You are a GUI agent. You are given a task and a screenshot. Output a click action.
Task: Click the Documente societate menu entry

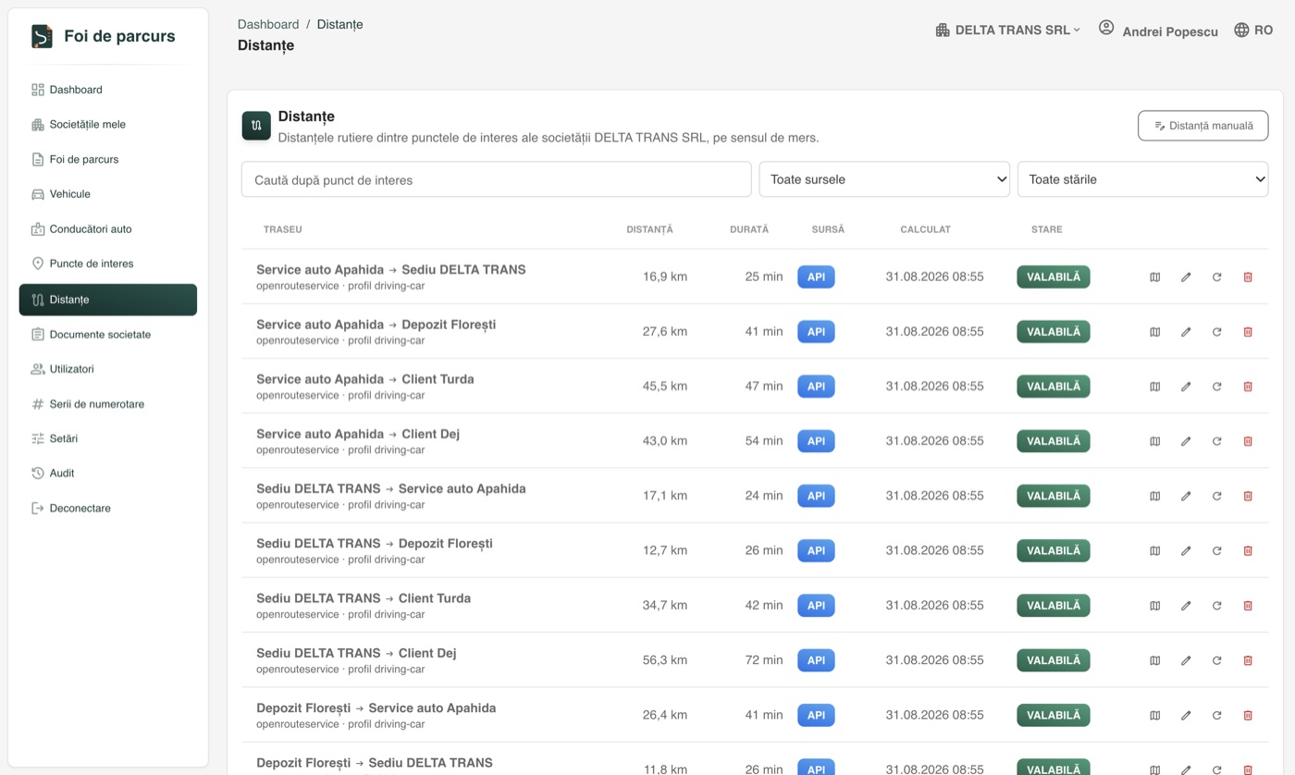pyautogui.click(x=108, y=335)
